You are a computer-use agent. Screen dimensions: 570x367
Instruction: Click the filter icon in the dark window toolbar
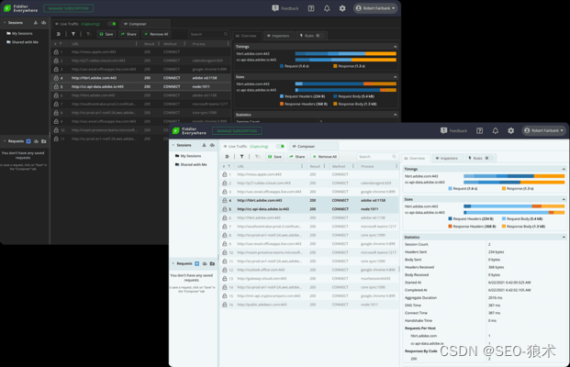pos(73,34)
